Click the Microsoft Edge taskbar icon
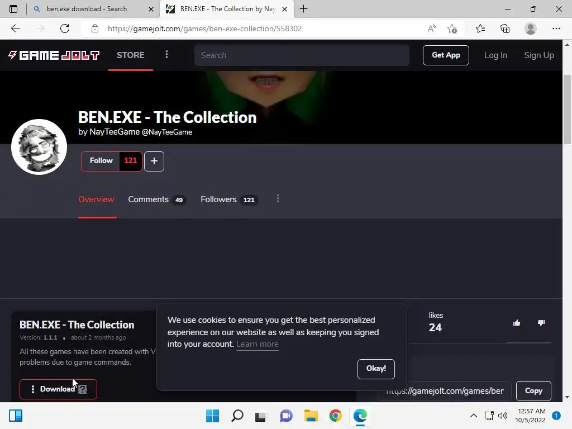Image resolution: width=572 pixels, height=429 pixels. [x=360, y=416]
